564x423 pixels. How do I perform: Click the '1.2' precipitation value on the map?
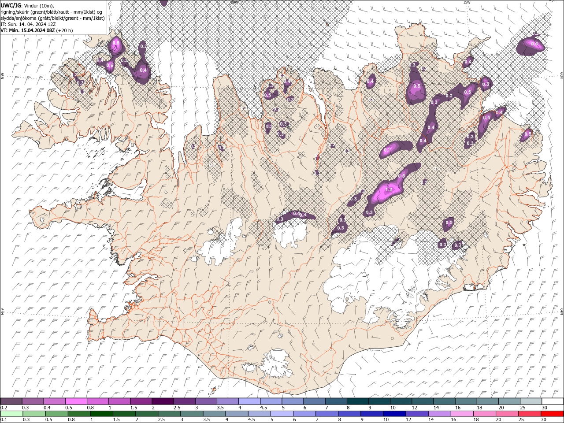pyautogui.click(x=389, y=189)
